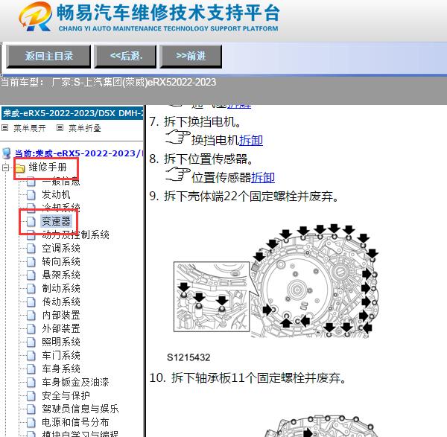
Task: Click the step text 拆下换挡电机
Action: click(x=203, y=121)
